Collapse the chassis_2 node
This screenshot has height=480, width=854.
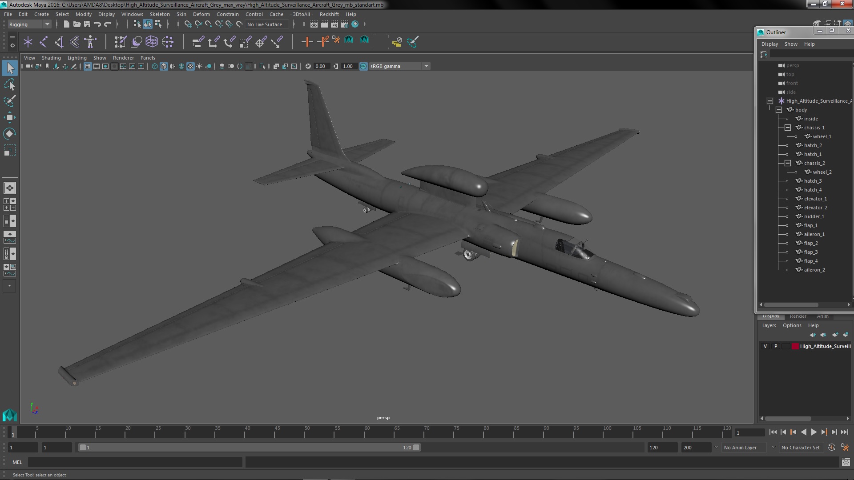[788, 163]
